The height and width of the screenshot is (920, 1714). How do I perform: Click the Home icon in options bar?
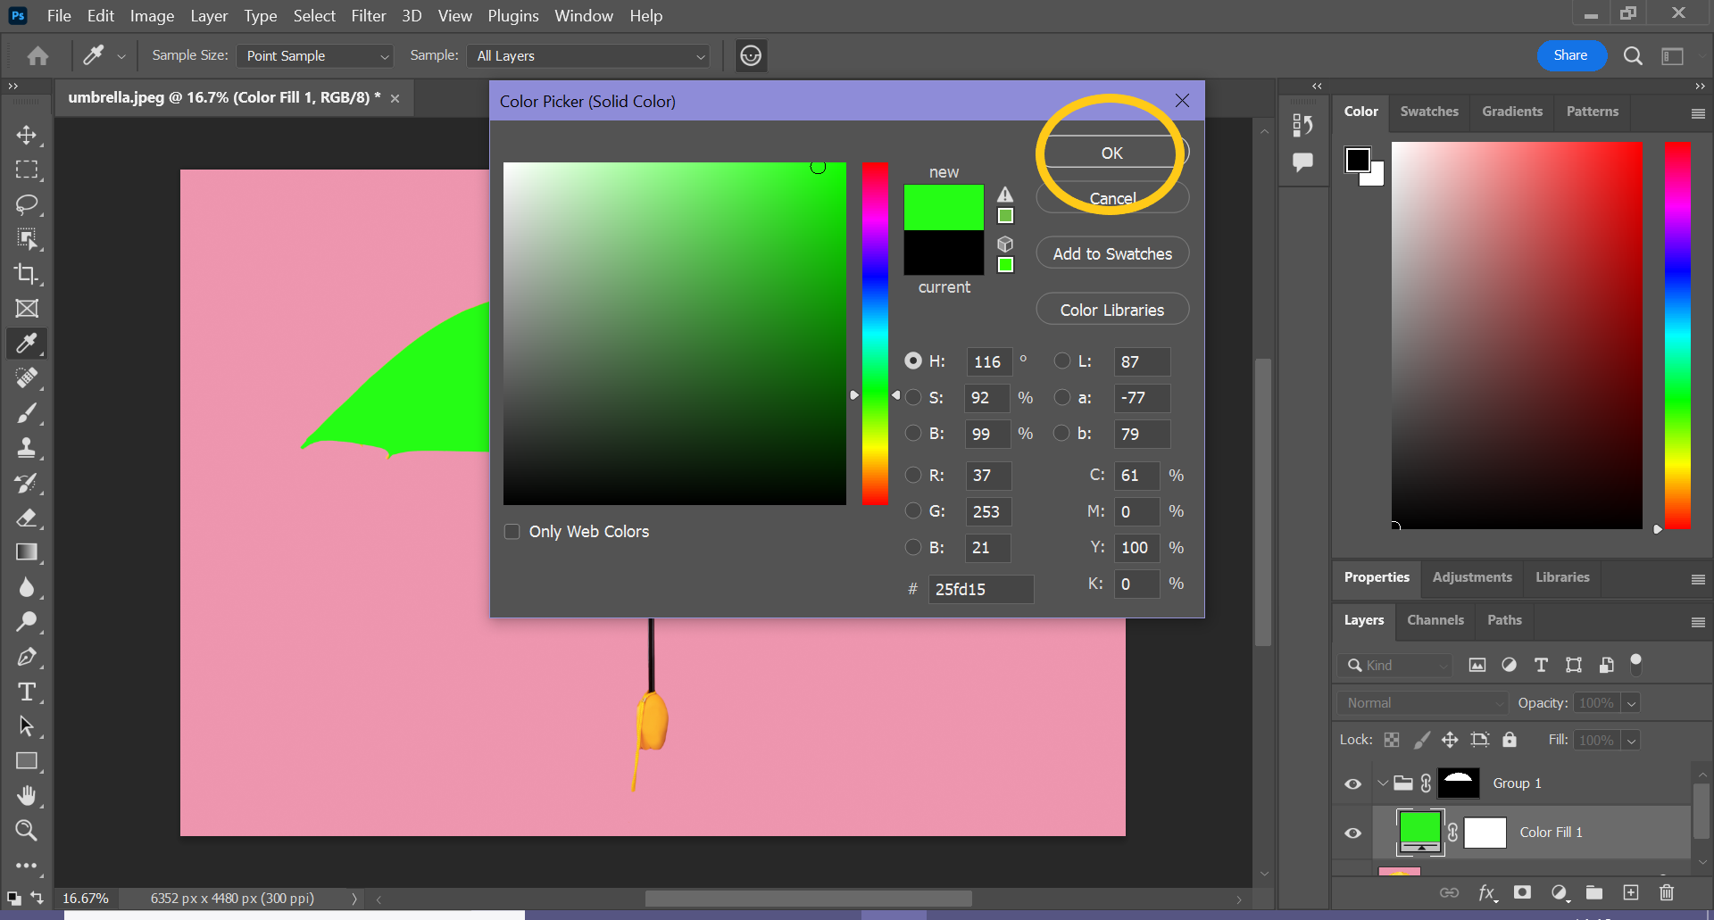tap(37, 56)
